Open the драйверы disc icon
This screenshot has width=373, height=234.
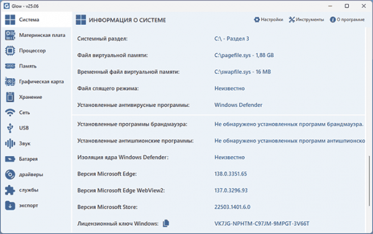coord(10,174)
